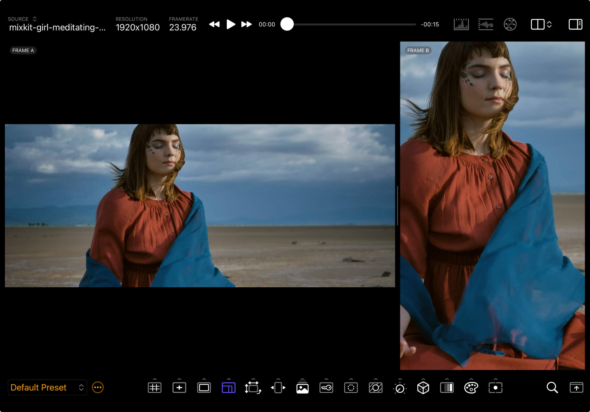Select the resize and rotate transform tool

[253, 388]
